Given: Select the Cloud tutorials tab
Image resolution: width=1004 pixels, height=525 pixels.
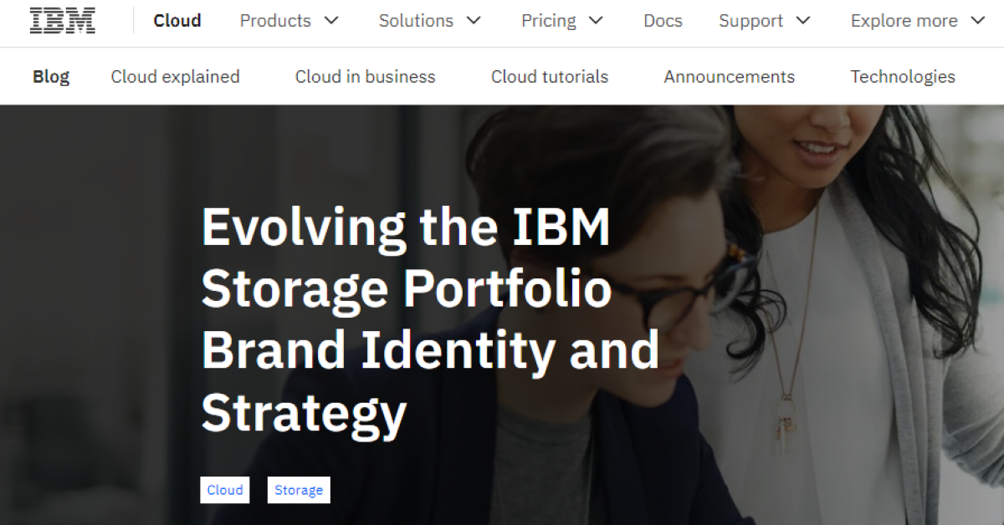Looking at the screenshot, I should (550, 77).
